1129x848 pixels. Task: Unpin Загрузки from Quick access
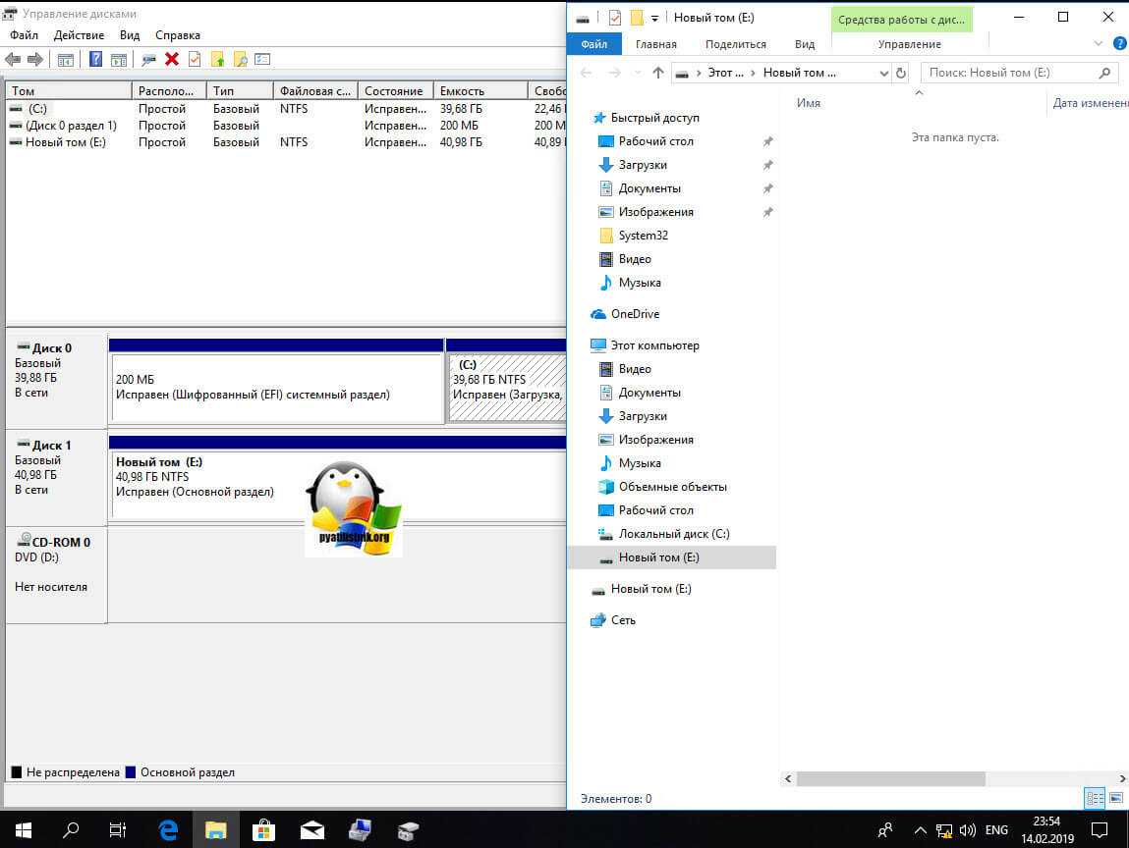click(x=767, y=165)
